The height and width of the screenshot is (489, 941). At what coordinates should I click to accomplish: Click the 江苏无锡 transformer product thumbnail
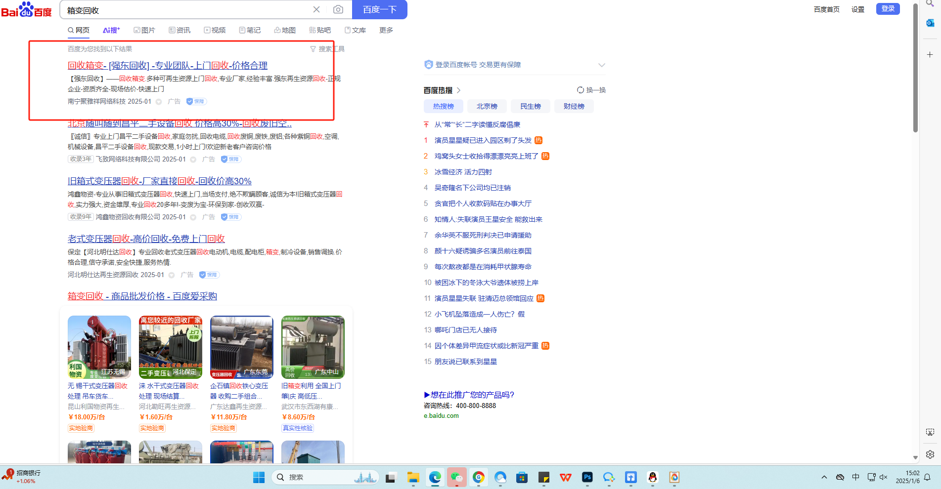click(x=99, y=347)
